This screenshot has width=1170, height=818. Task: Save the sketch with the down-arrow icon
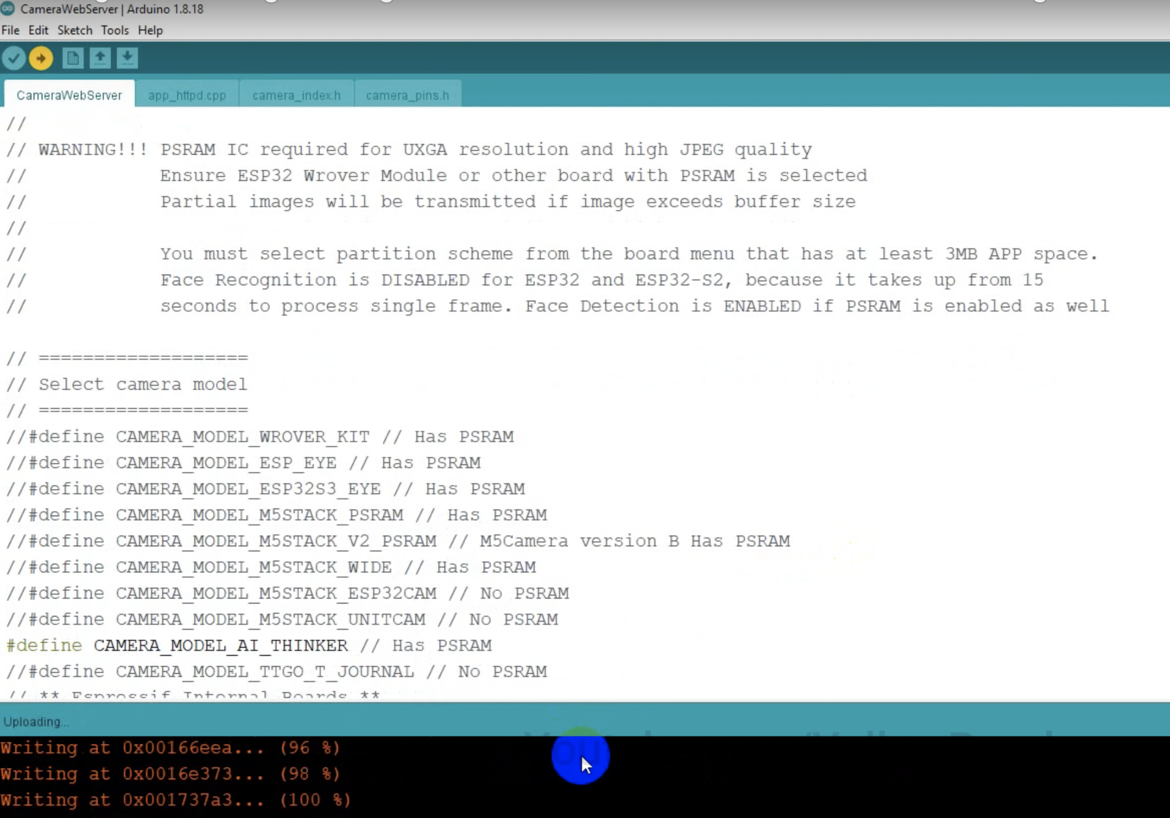click(x=127, y=58)
